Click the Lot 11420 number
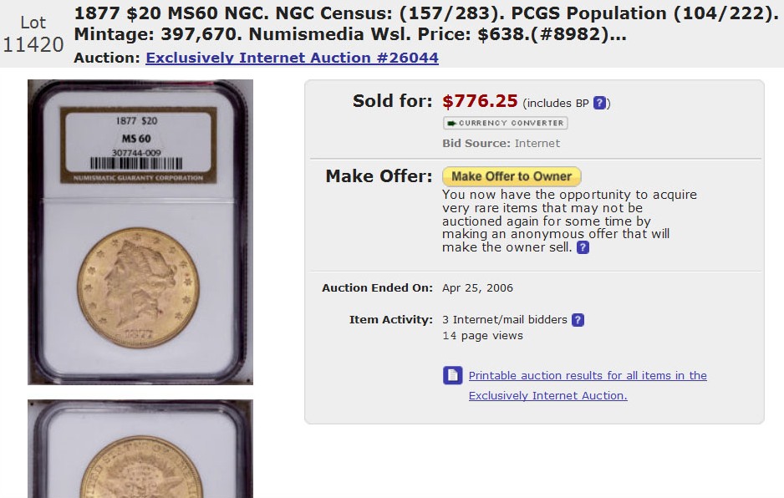Image resolution: width=784 pixels, height=498 pixels. click(x=33, y=34)
